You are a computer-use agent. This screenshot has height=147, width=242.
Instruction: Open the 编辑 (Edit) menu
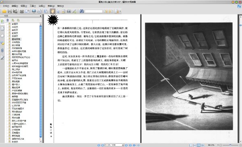pyautogui.click(x=15, y=6)
